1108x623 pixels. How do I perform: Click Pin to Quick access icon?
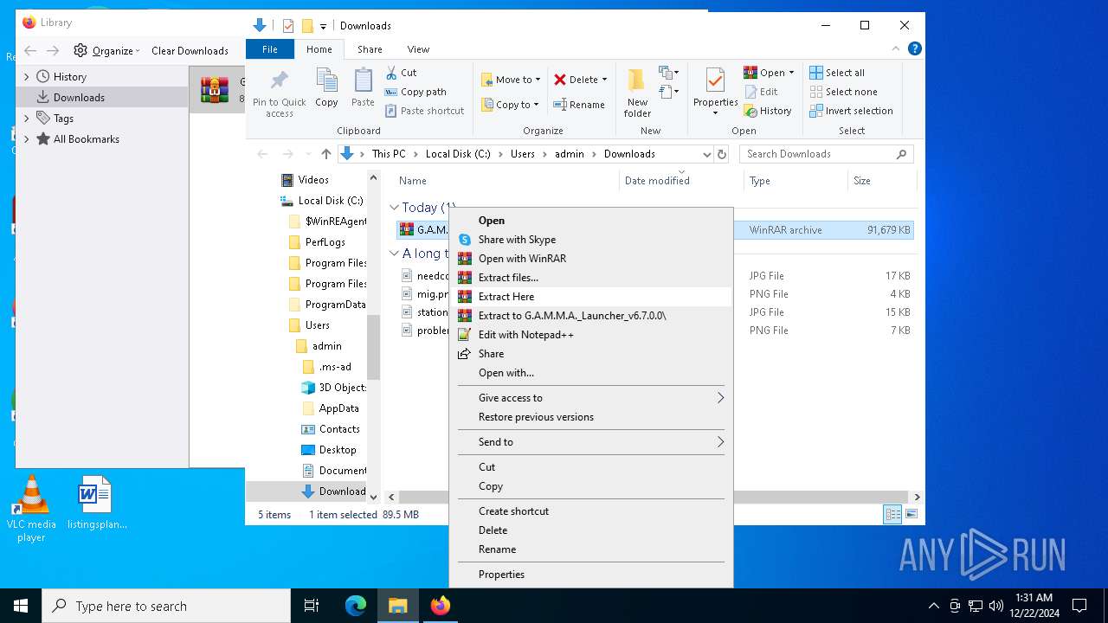279,80
